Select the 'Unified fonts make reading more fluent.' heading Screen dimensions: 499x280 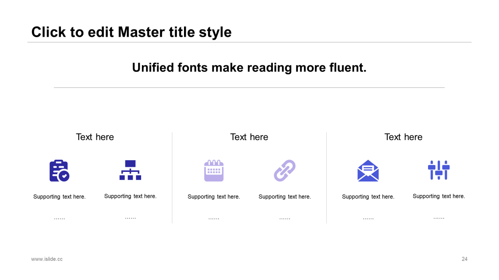pyautogui.click(x=249, y=68)
